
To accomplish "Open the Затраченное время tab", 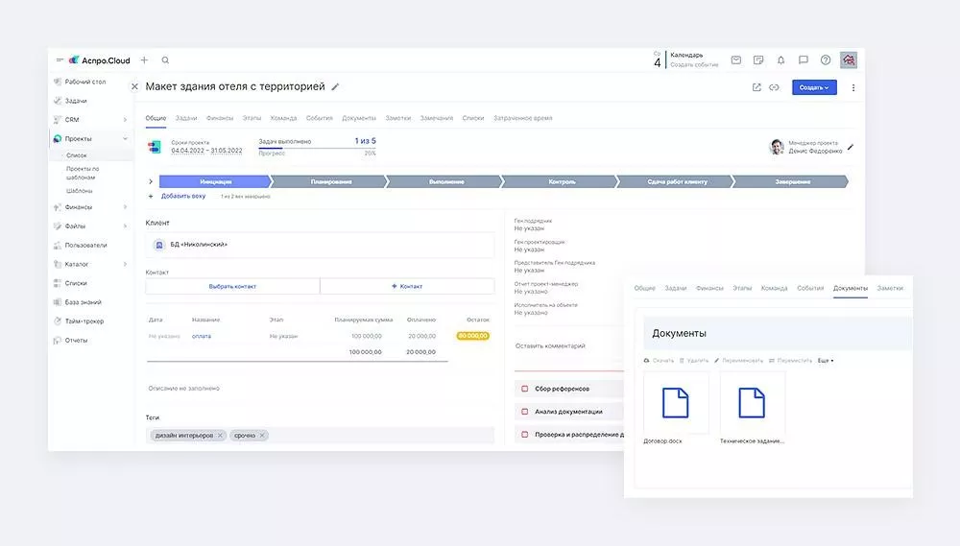I will 522,118.
